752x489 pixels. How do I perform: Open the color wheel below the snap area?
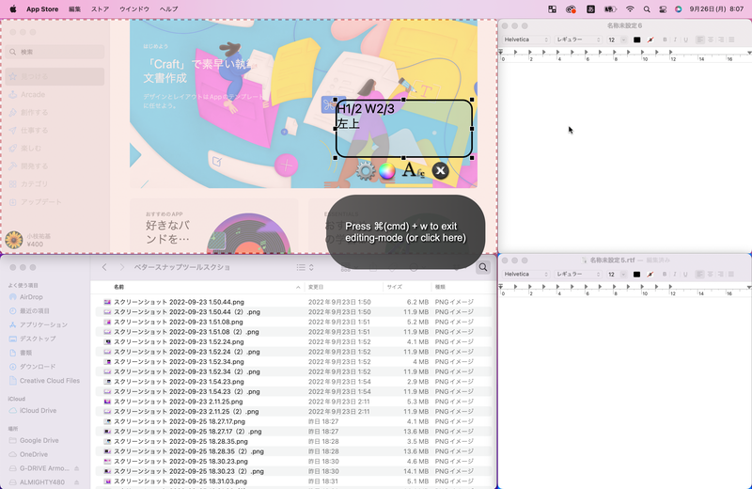tap(387, 171)
